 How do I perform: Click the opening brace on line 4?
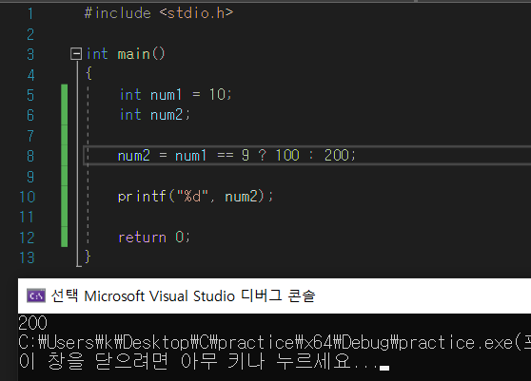point(88,73)
